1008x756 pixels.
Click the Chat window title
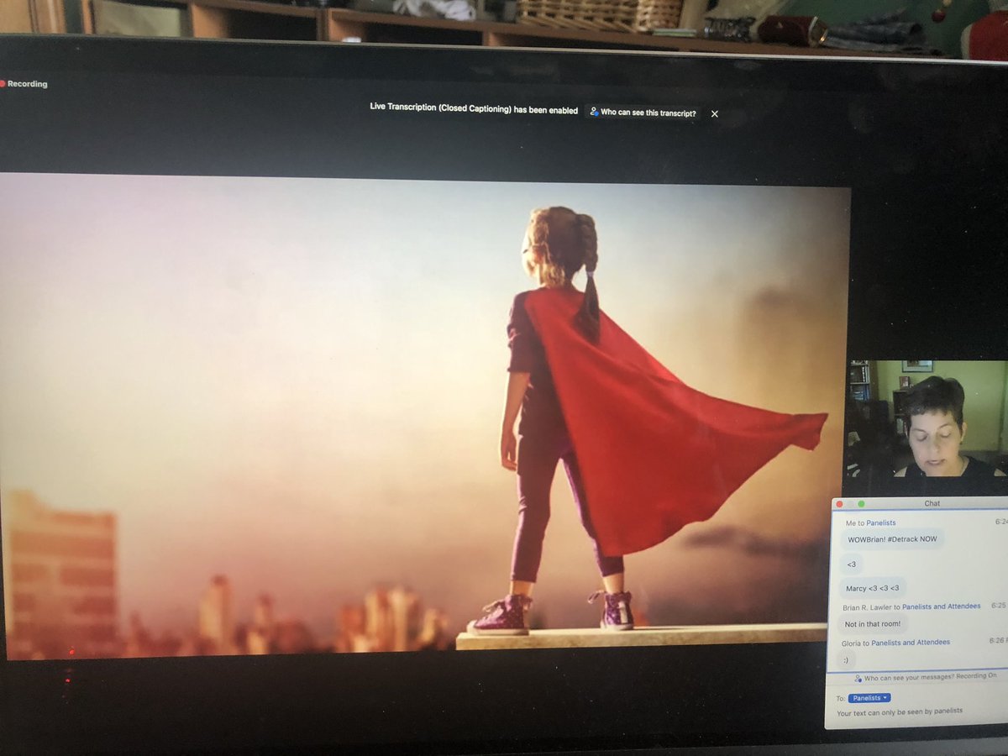[x=932, y=503]
